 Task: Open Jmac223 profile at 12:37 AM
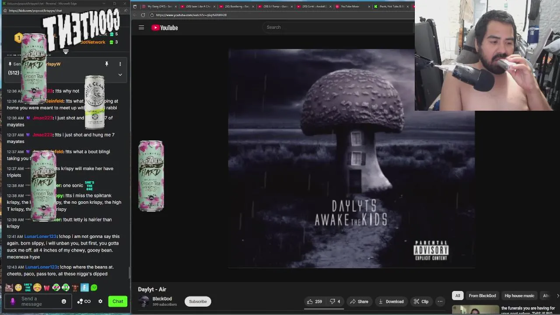42,135
